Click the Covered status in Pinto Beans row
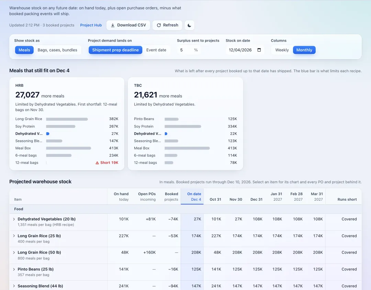The image size is (371, 290). [x=349, y=269]
